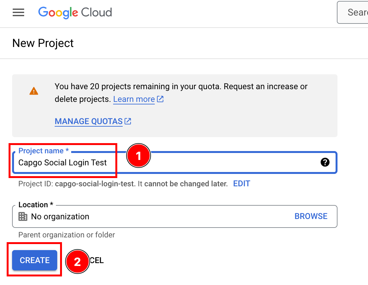
Task: Click the red annotation badge numbered 1
Action: point(139,156)
